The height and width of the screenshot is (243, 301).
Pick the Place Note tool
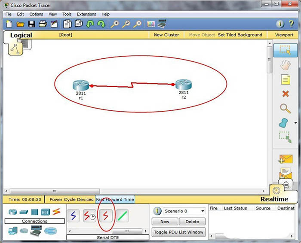click(286, 79)
